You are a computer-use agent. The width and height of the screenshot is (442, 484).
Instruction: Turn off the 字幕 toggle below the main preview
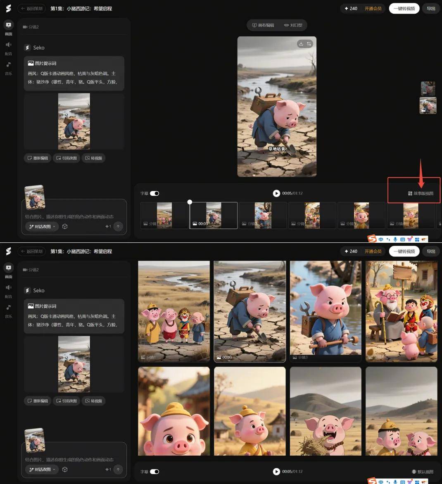point(154,193)
